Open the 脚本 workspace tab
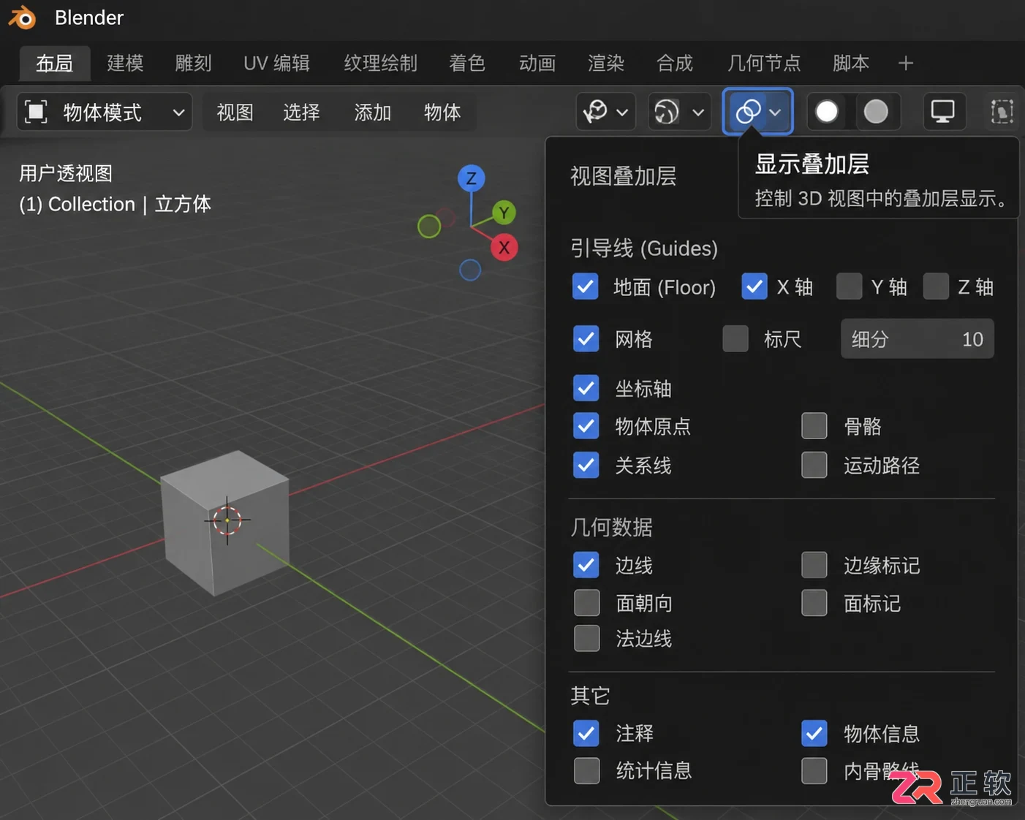This screenshot has height=820, width=1025. tap(851, 64)
